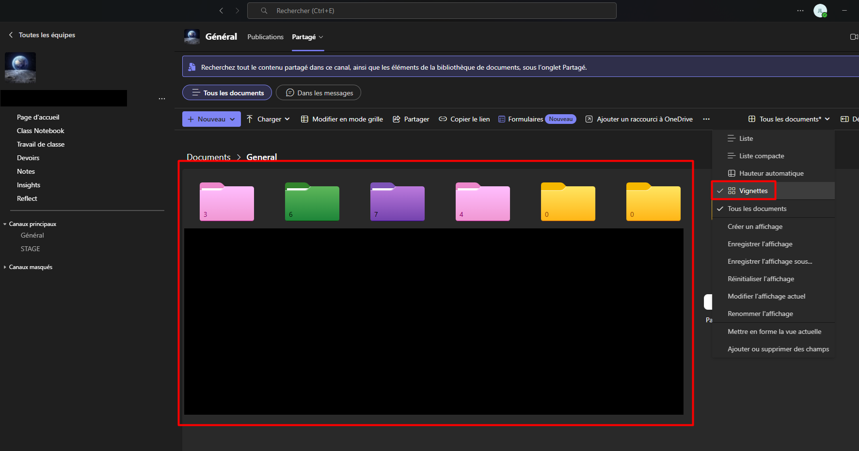The width and height of the screenshot is (859, 451).
Task: Open the Nouveau dropdown button
Action: click(x=211, y=119)
